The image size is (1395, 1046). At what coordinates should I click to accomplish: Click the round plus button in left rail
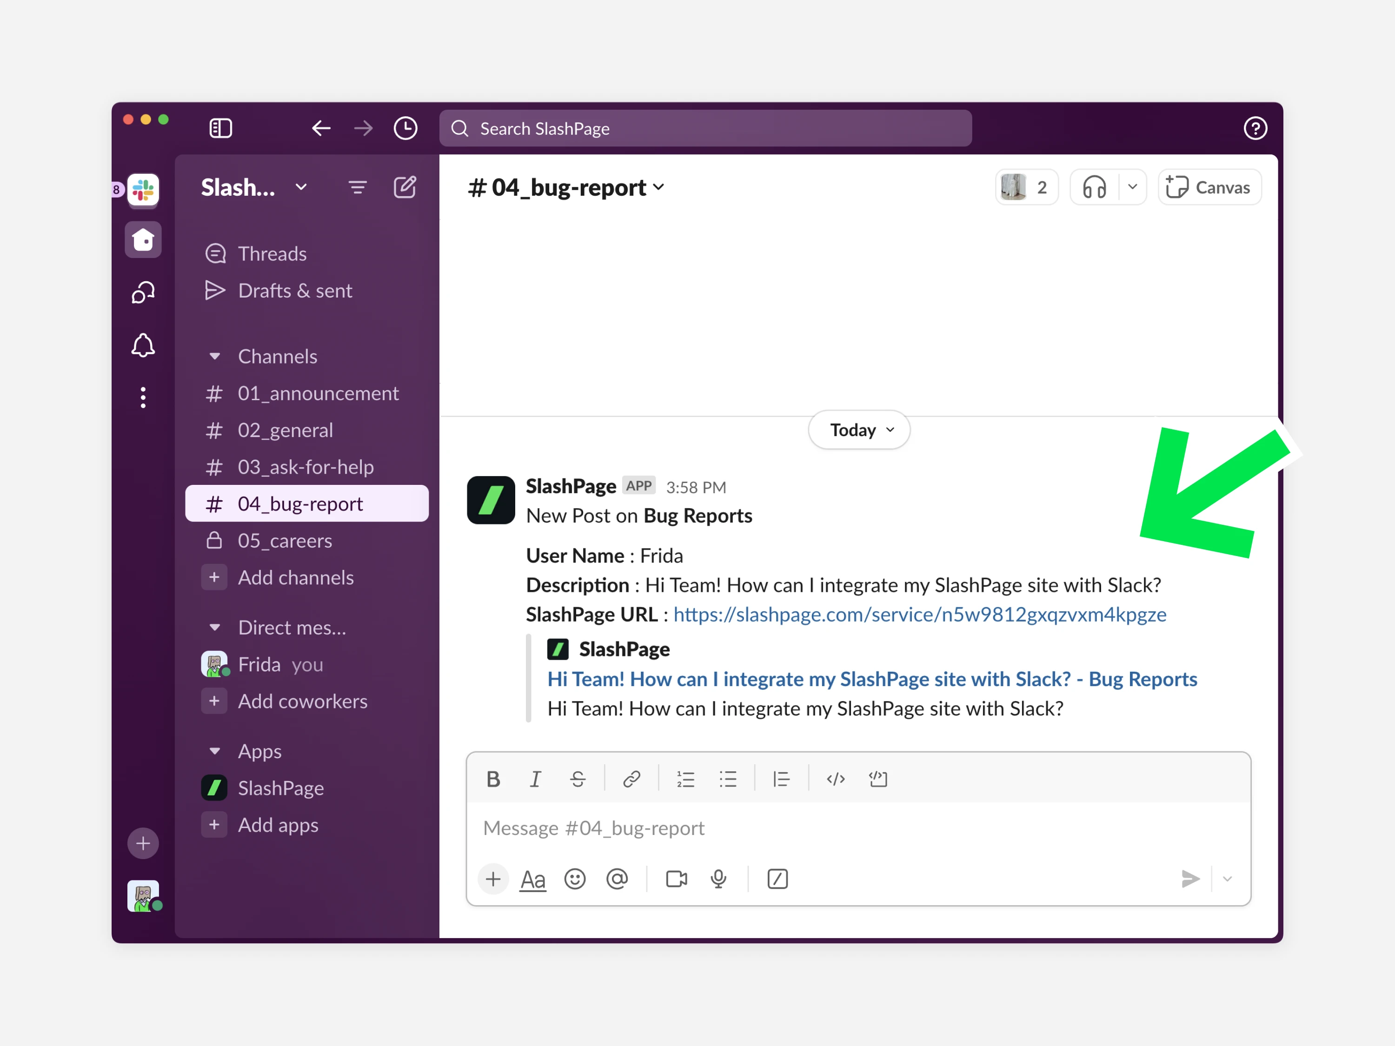(143, 843)
